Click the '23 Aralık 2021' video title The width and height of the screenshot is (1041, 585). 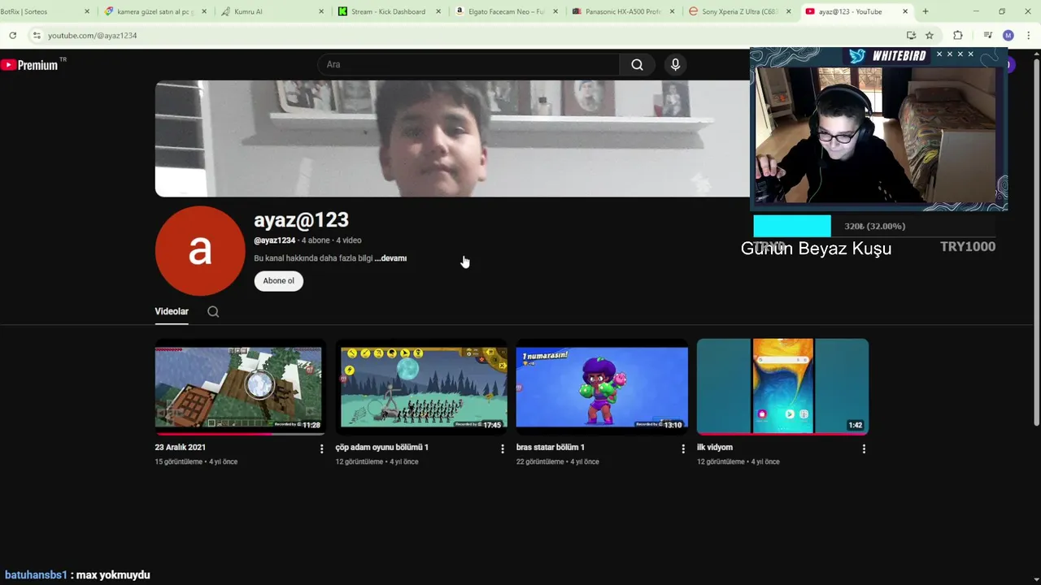point(181,448)
